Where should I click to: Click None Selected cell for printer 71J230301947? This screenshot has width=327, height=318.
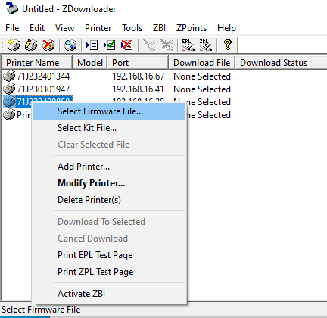pos(202,89)
